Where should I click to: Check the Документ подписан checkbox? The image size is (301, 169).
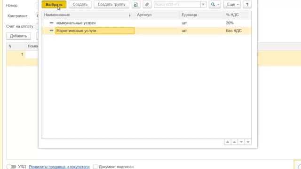[95, 167]
